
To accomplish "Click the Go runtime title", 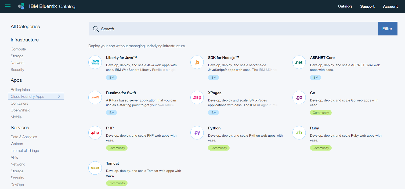I will (x=313, y=93).
